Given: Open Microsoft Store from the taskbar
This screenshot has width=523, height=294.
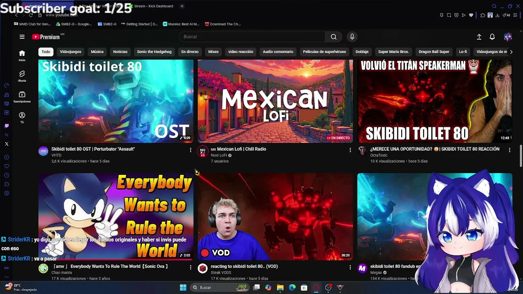Looking at the screenshot, I should (x=304, y=287).
